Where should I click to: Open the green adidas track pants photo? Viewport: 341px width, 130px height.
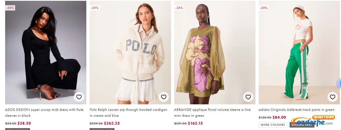tap(298, 51)
